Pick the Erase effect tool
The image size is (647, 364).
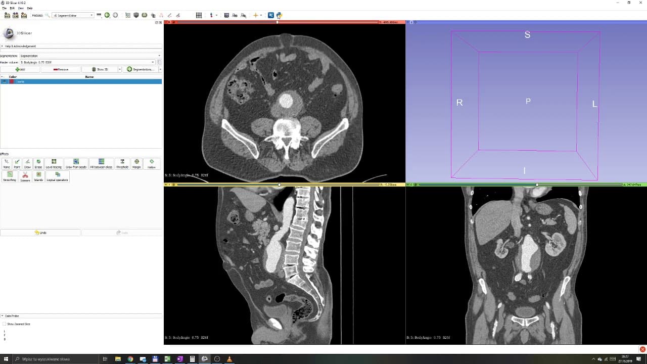point(38,164)
